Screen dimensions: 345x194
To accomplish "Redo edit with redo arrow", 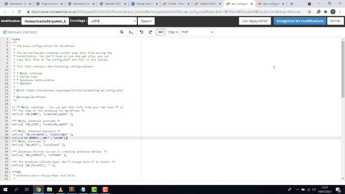I will 150,32.
